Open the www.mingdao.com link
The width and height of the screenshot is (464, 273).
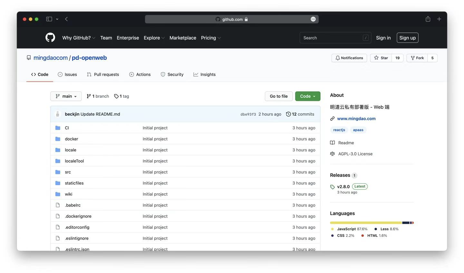coord(356,119)
